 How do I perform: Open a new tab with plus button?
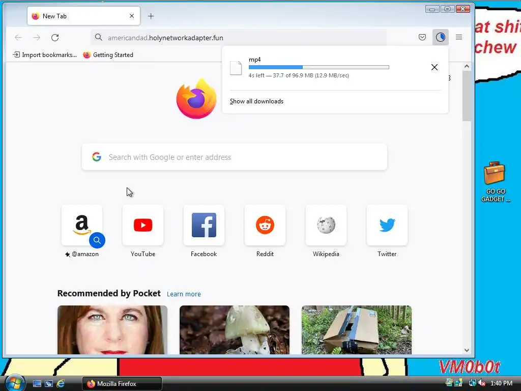point(151,16)
